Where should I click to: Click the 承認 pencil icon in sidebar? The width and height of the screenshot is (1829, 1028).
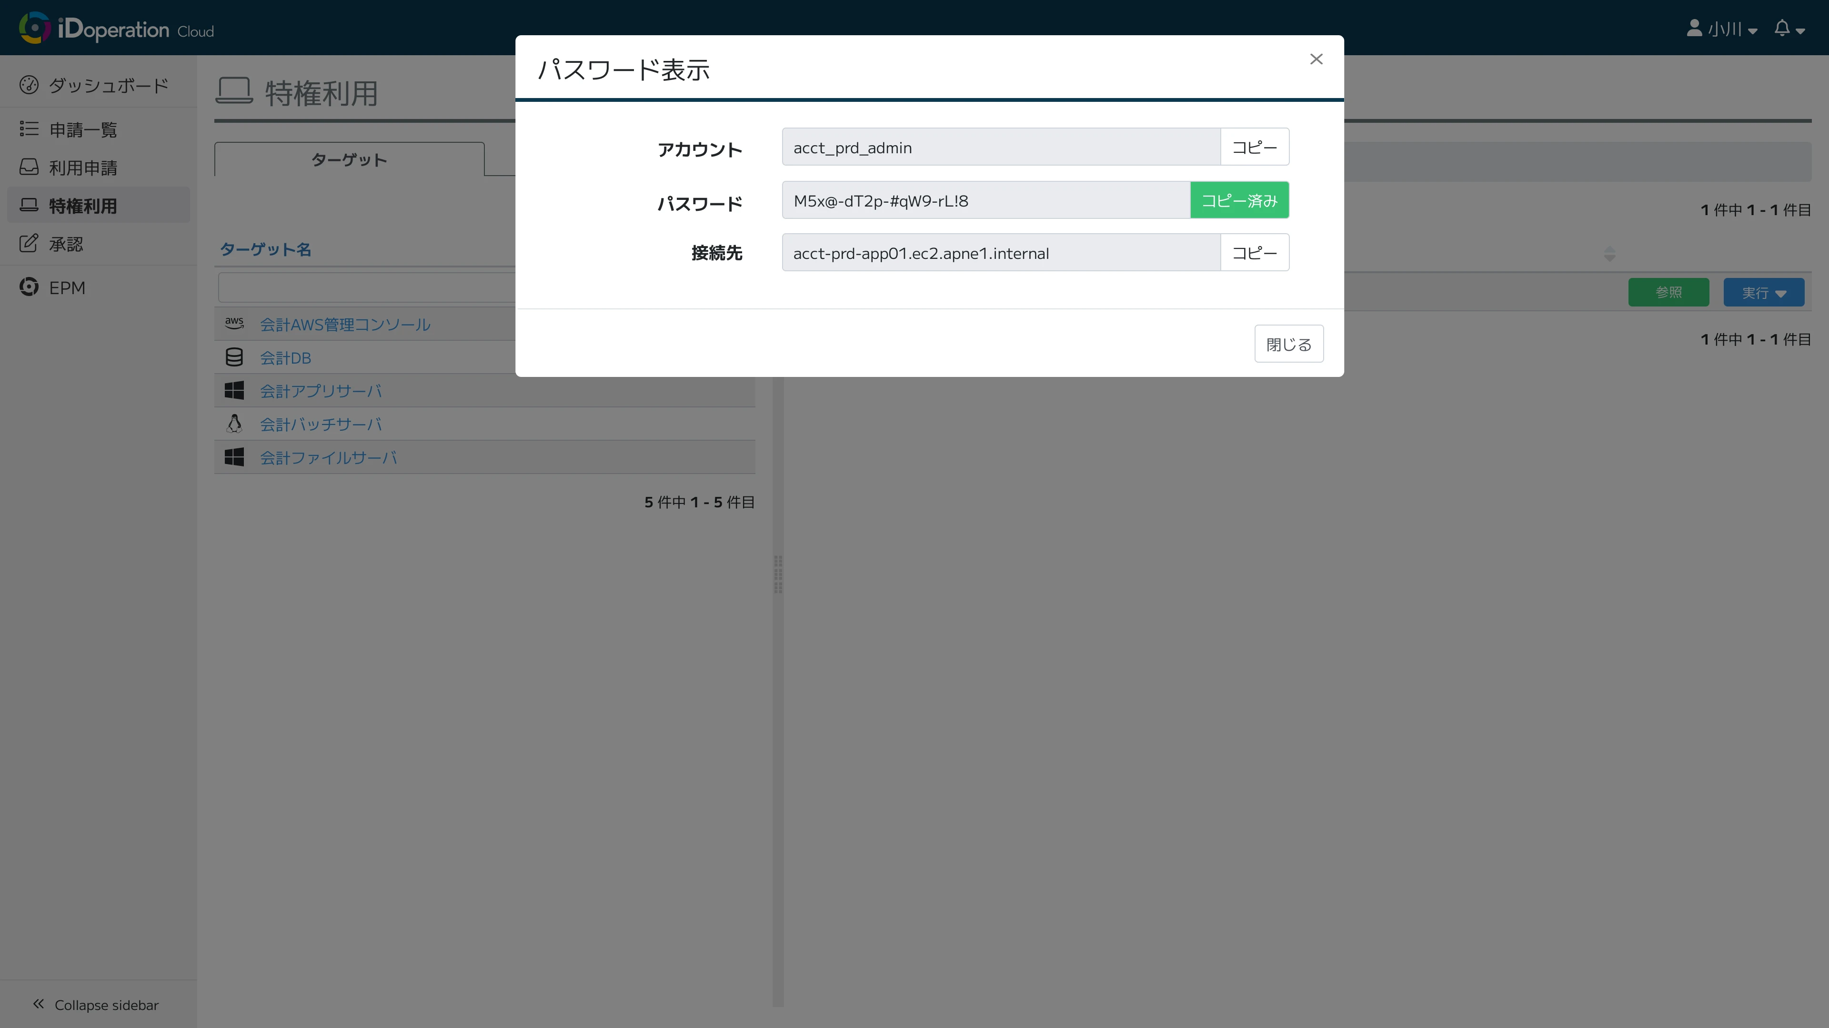coord(29,243)
